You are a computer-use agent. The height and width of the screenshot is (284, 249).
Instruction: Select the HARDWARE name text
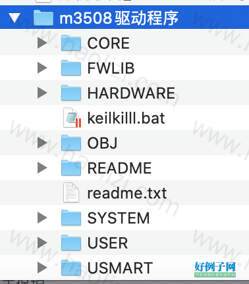(x=131, y=93)
